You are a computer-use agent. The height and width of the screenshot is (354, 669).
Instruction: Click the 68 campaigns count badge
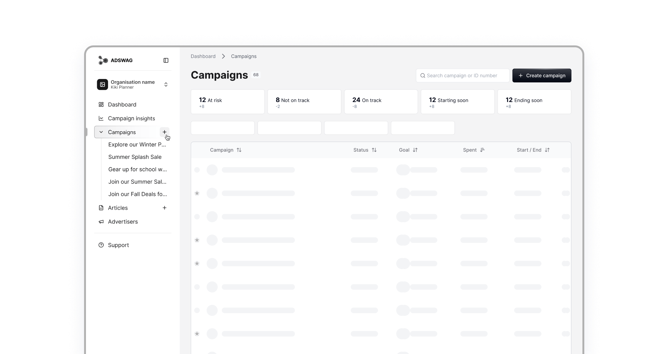click(256, 75)
